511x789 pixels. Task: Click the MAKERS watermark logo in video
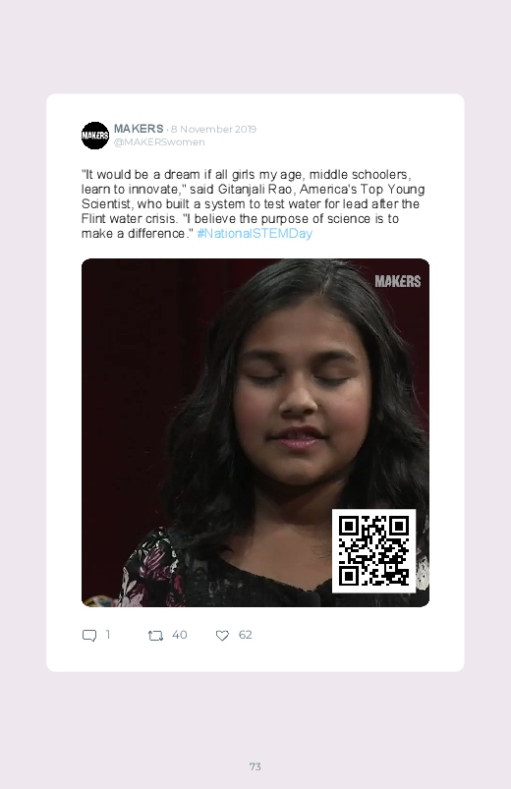398,281
